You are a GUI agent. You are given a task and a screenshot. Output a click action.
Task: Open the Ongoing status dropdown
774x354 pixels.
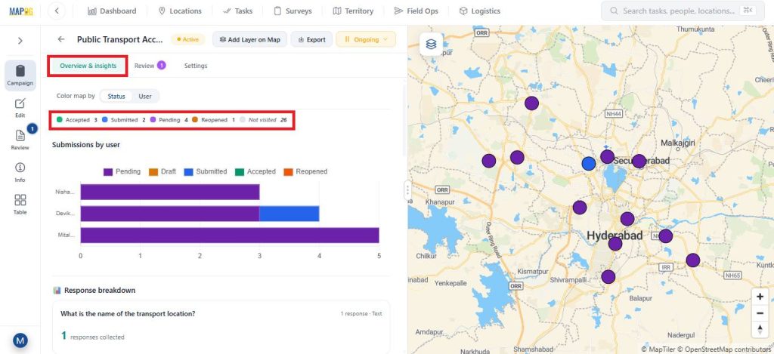click(366, 39)
